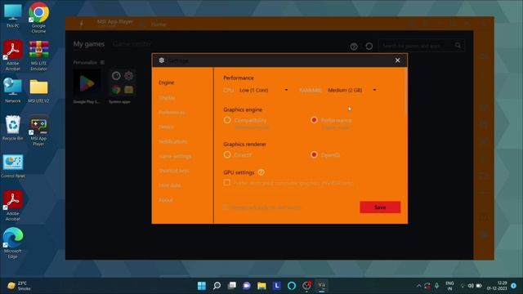Open MSI LITE Emulator archive icon

pos(38,55)
